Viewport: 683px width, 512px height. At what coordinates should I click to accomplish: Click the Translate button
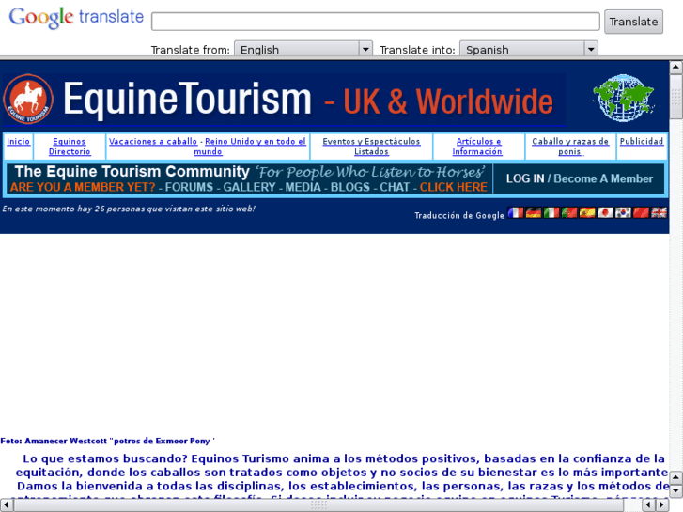click(x=633, y=22)
